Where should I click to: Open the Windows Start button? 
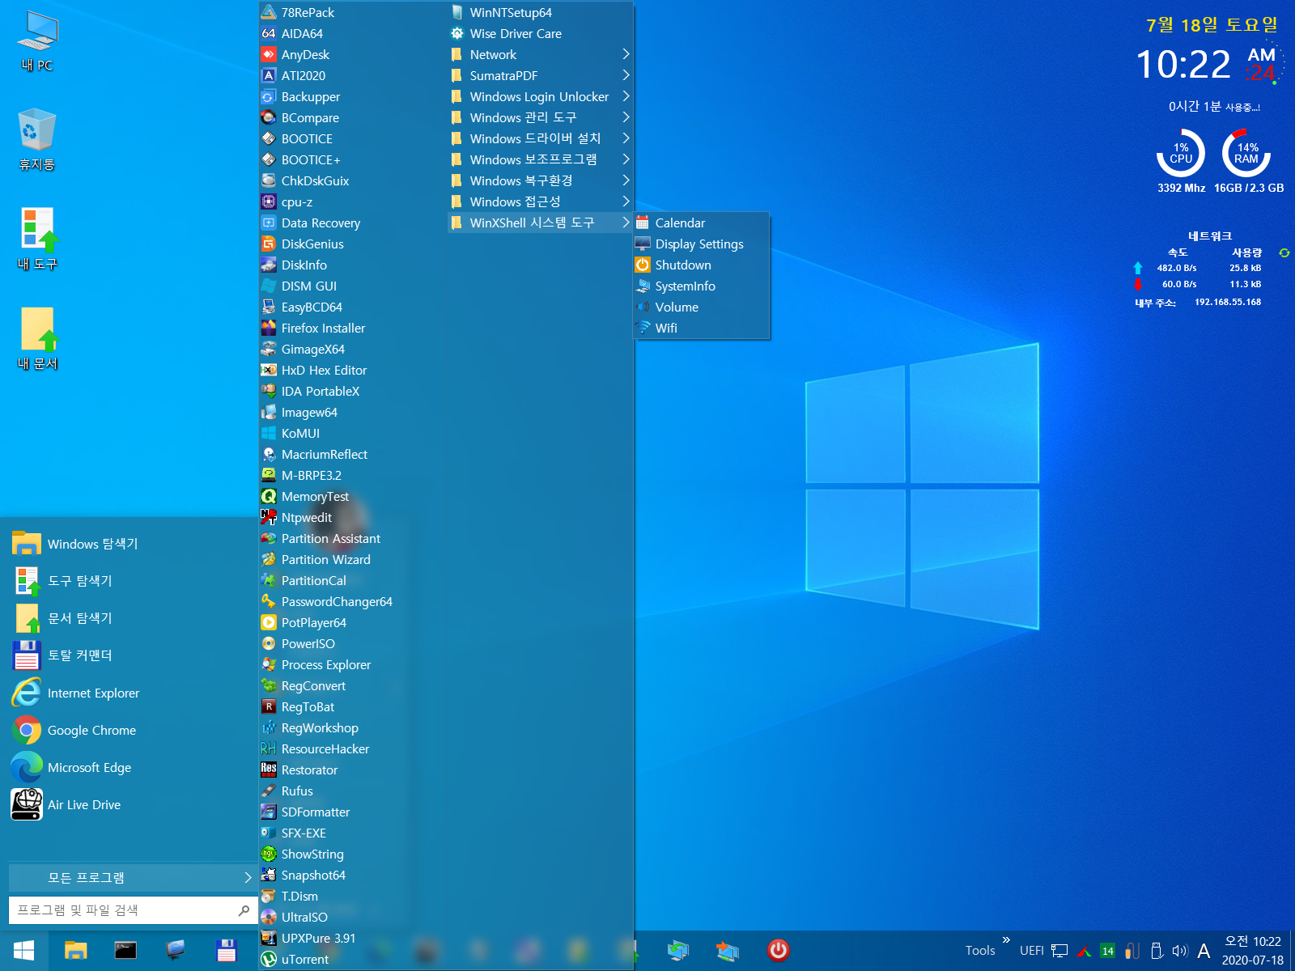24,951
